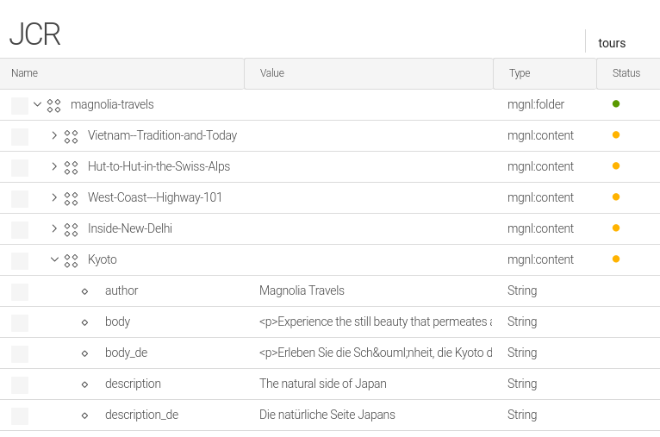Click the value 'Magnolia Travels'
660x437 pixels.
(302, 290)
